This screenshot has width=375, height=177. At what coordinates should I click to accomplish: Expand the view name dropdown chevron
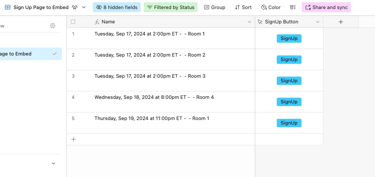[84, 8]
